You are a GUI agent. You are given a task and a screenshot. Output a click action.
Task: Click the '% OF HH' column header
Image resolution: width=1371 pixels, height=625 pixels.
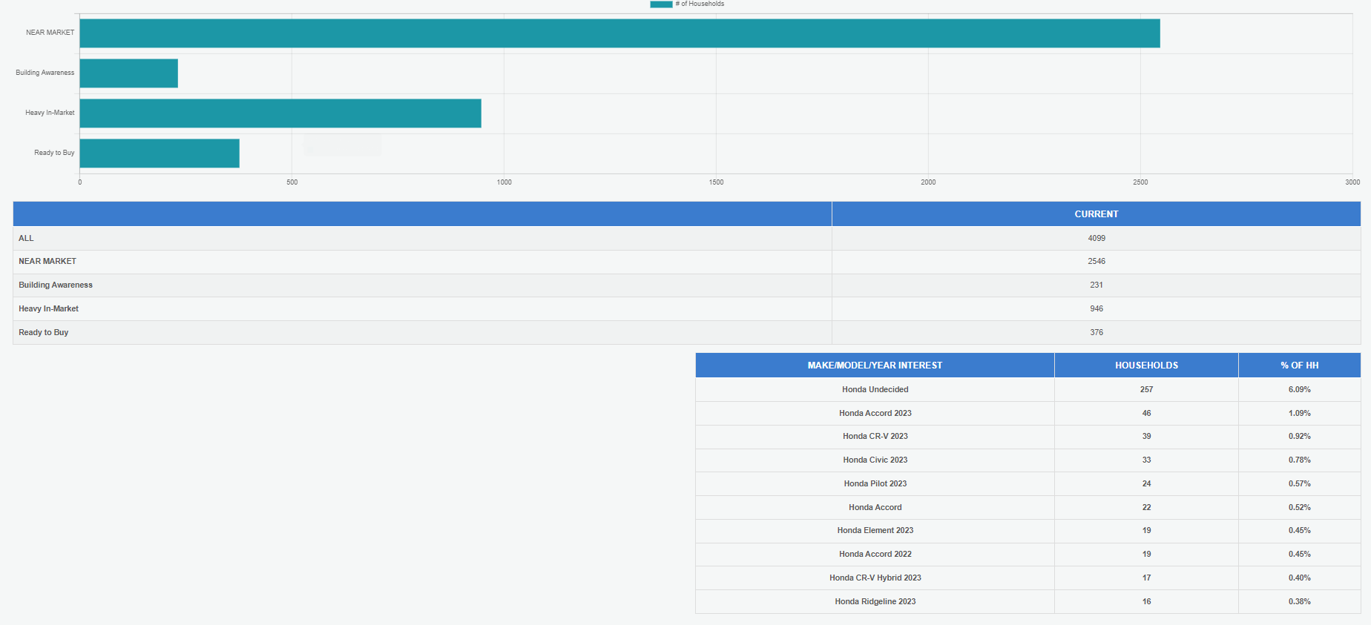coord(1299,366)
